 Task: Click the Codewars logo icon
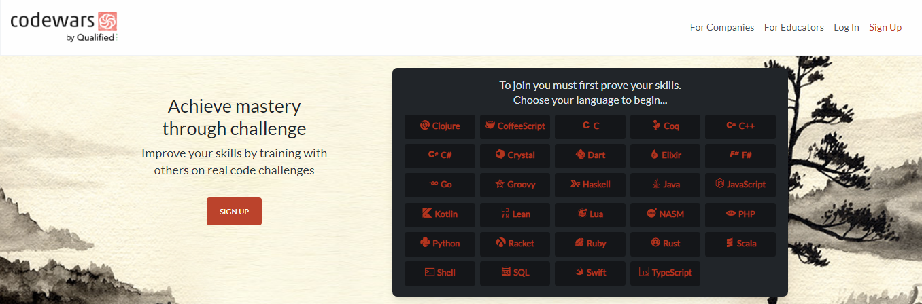coord(107,22)
